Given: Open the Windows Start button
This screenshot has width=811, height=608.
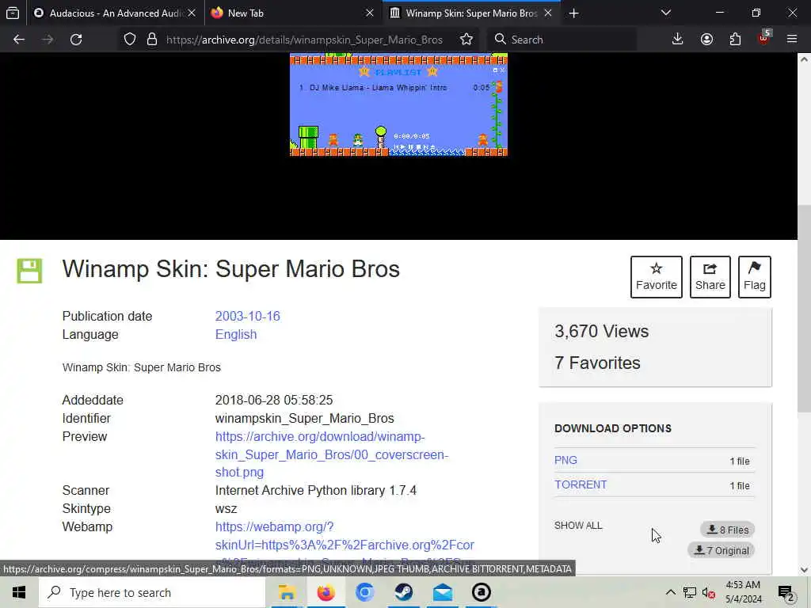Looking at the screenshot, I should pyautogui.click(x=19, y=592).
